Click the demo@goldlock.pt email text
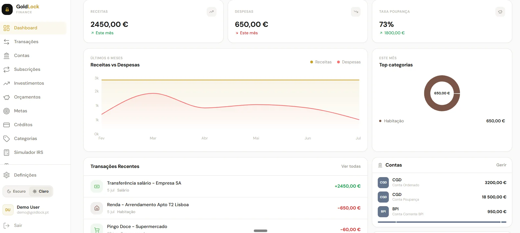This screenshot has height=233, width=520. point(33,213)
